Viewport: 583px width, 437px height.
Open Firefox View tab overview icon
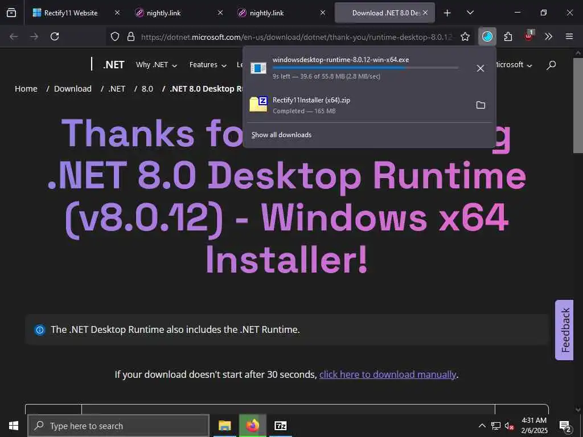click(x=11, y=13)
